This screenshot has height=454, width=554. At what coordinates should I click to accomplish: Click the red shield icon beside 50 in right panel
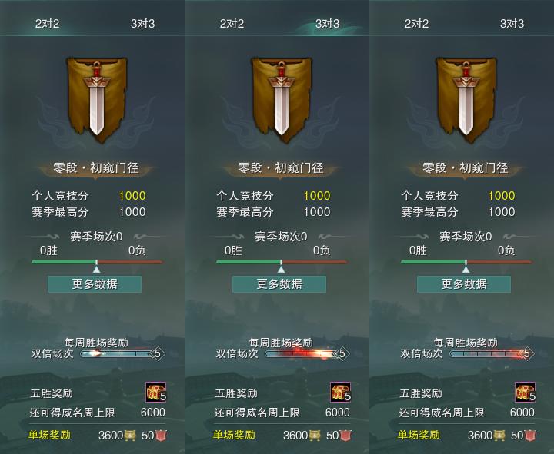[530, 436]
